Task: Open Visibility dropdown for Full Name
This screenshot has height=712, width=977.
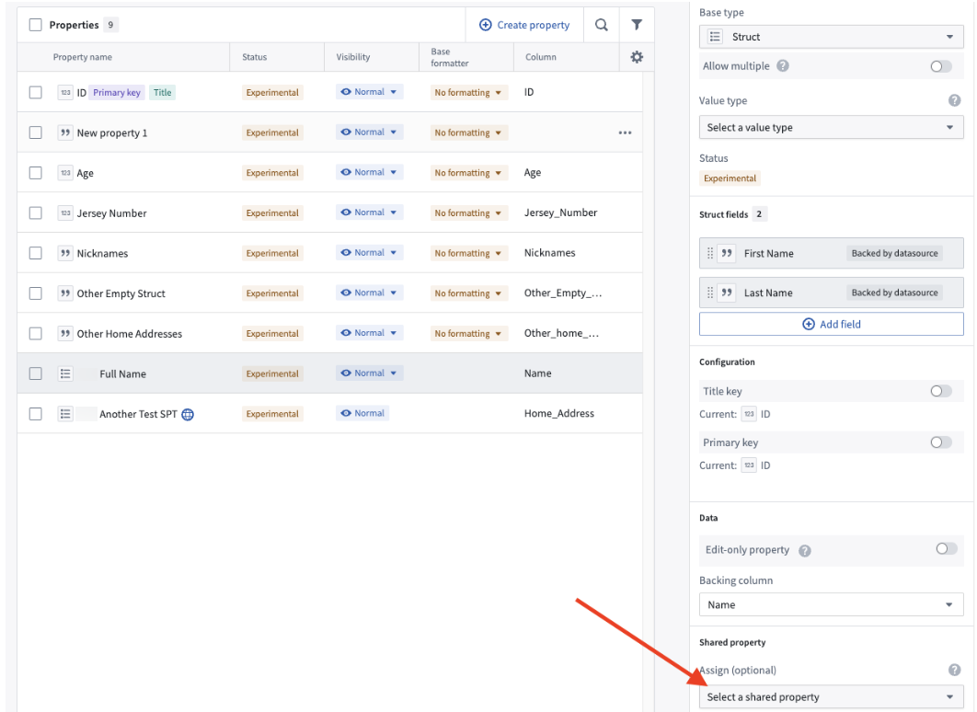Action: coord(370,373)
